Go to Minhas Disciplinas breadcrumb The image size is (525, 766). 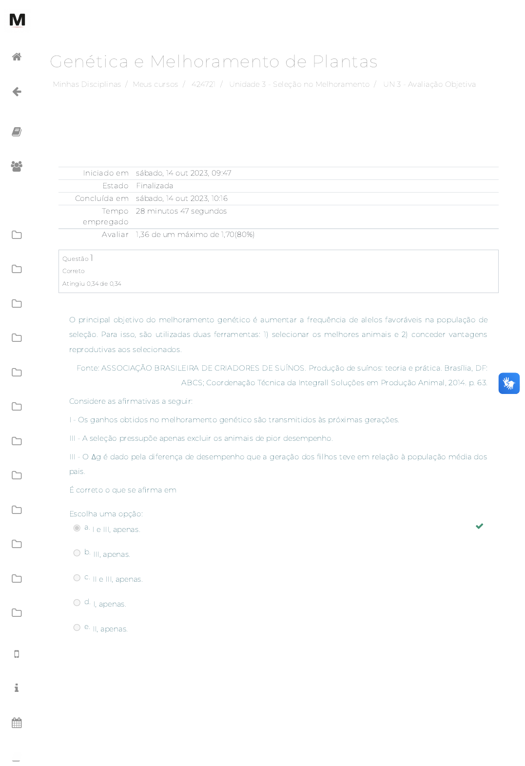(87, 84)
